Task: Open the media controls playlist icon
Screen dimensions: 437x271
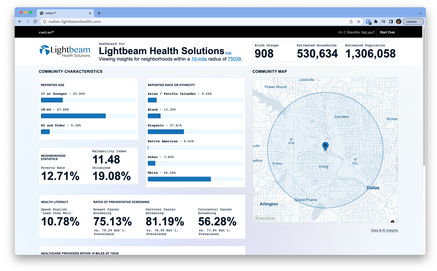Action: click(x=383, y=21)
